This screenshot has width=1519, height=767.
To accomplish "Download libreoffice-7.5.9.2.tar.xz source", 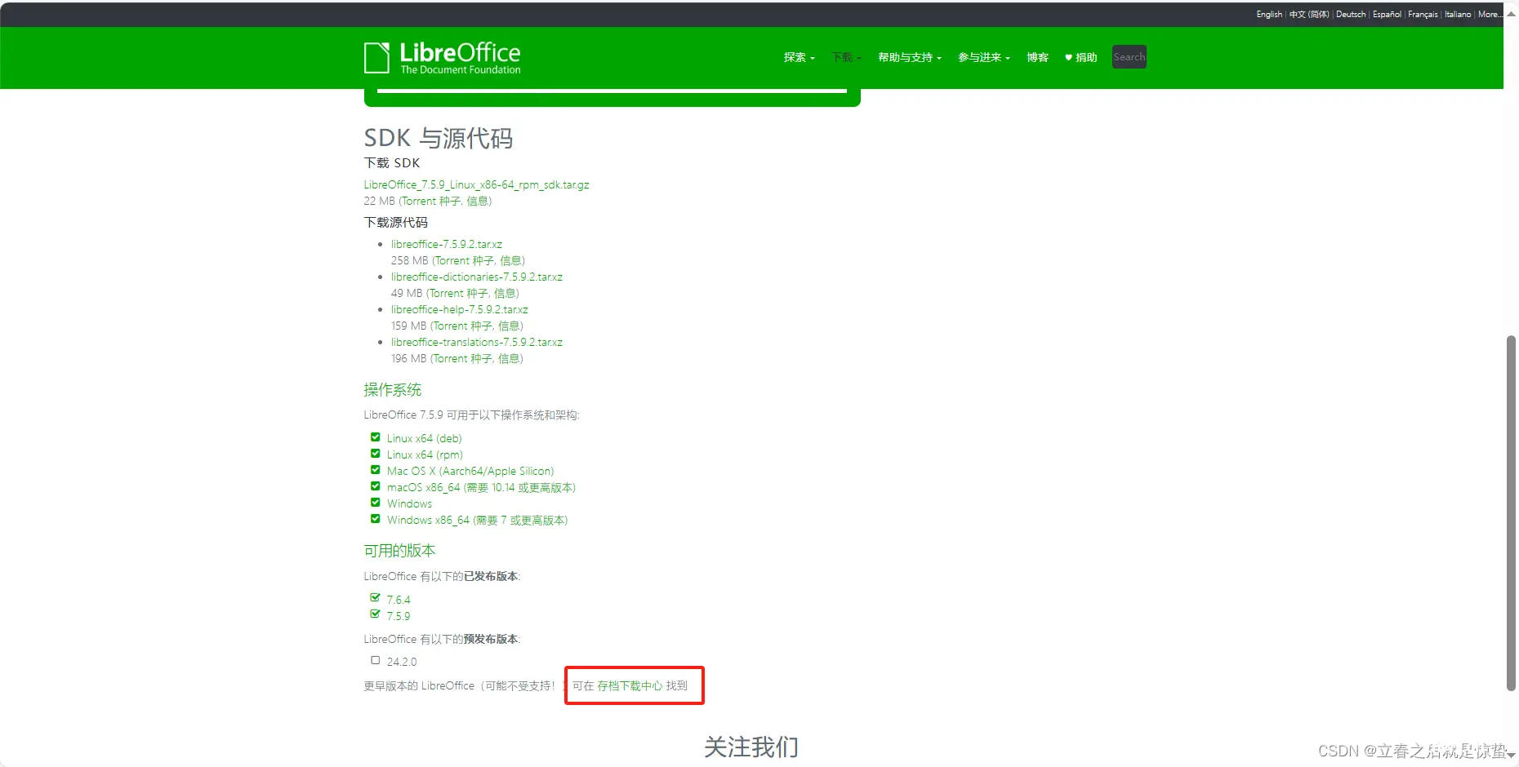I will click(446, 244).
